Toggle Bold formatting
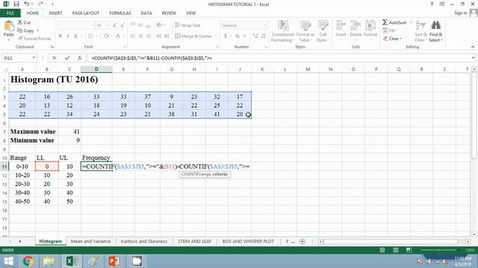This screenshot has width=478, height=268. [60, 36]
